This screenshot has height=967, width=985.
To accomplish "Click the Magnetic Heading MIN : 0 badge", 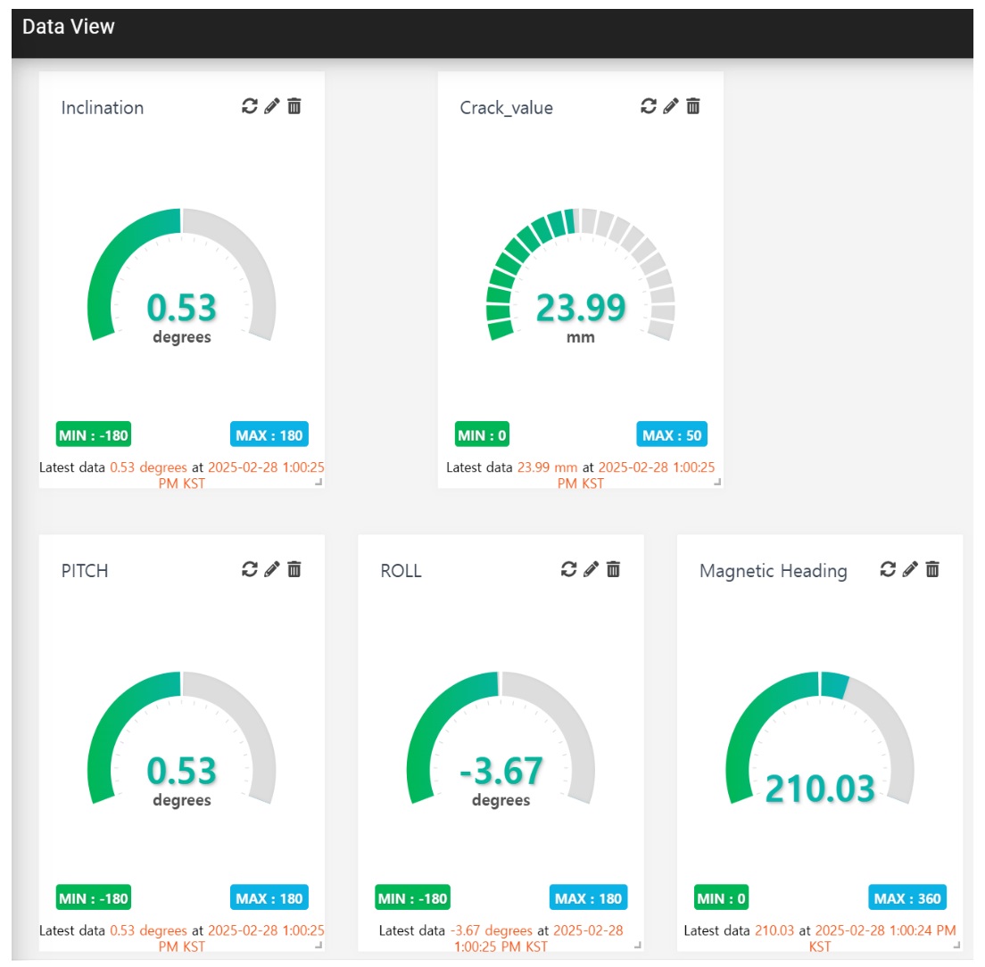I will [x=721, y=898].
